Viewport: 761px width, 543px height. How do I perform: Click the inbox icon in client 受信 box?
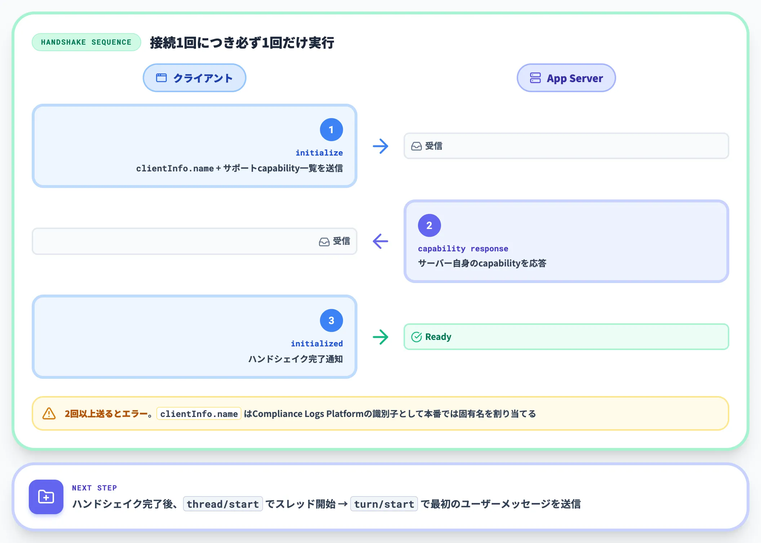coord(324,242)
